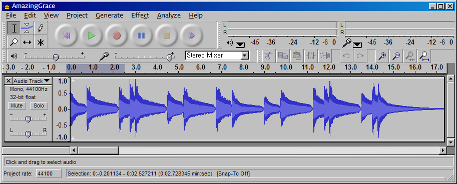
Task: Click the input volume slider handle
Action: (x=169, y=58)
